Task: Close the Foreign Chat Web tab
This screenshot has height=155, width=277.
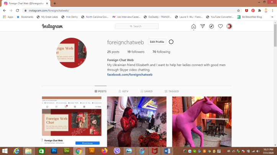Action: click(47, 3)
